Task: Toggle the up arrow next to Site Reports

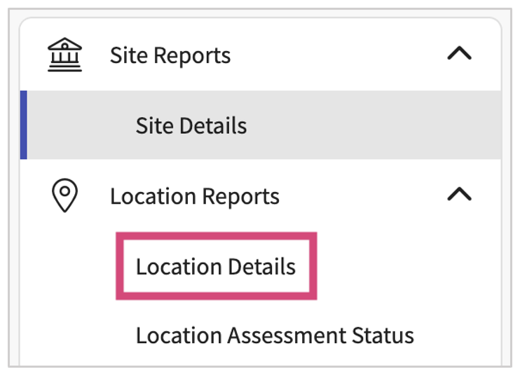Action: coord(459,55)
